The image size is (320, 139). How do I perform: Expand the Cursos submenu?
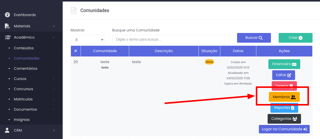54,79
